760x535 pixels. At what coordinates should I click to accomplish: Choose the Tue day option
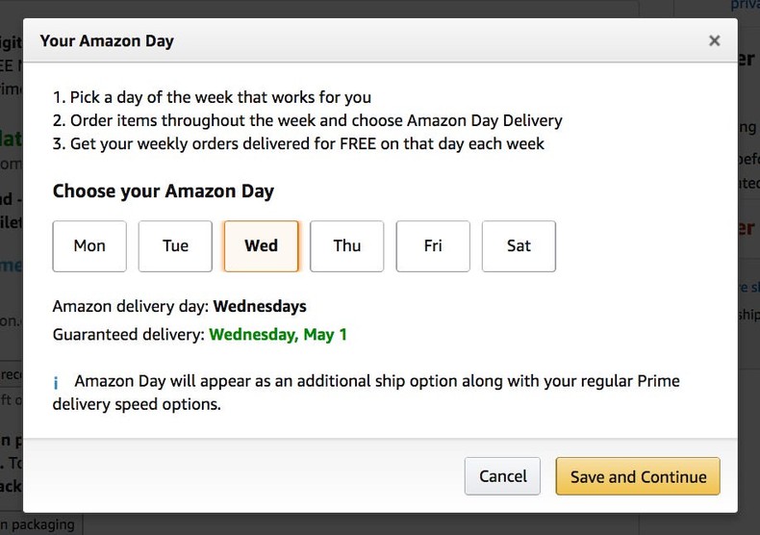175,245
